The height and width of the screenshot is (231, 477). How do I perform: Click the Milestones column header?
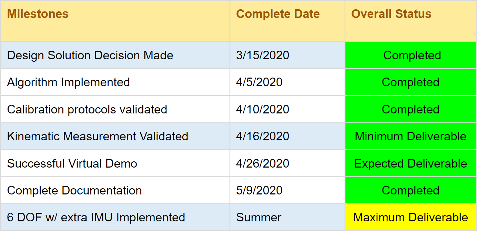[38, 14]
